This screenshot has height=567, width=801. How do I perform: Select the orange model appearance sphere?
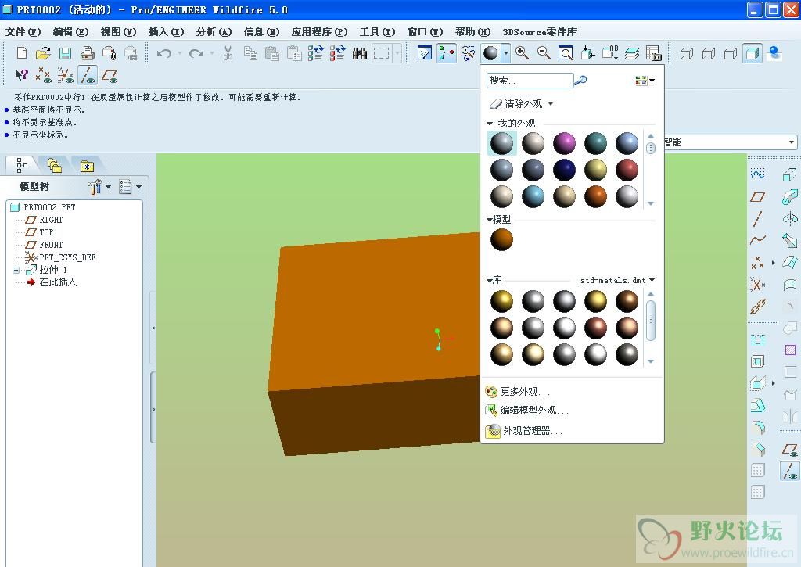[x=501, y=239]
